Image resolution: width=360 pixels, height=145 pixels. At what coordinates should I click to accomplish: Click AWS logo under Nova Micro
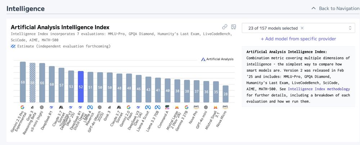click(x=225, y=107)
